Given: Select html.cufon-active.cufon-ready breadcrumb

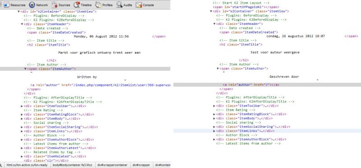Looking at the screenshot, I should [27, 165].
